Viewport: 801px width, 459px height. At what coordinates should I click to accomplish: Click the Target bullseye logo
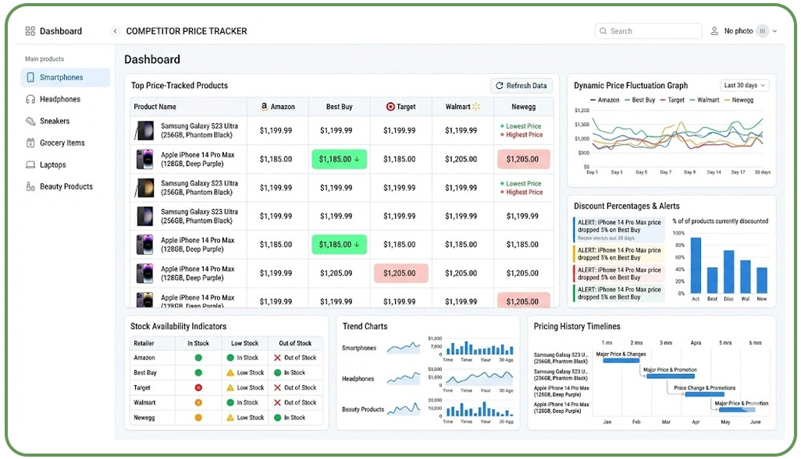pyautogui.click(x=390, y=107)
